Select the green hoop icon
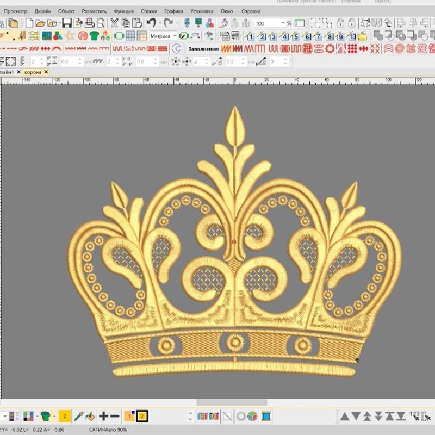The height and width of the screenshot is (435, 435). 119,36
